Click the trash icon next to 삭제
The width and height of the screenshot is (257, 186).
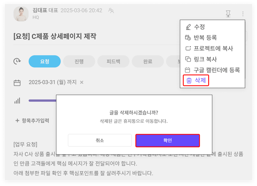189,81
